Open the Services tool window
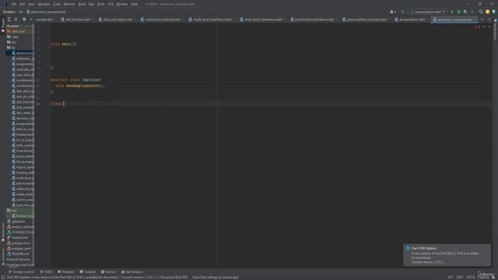498x280 pixels. (108, 271)
